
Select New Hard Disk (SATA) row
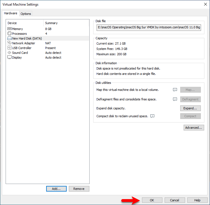pyautogui.click(x=48, y=38)
